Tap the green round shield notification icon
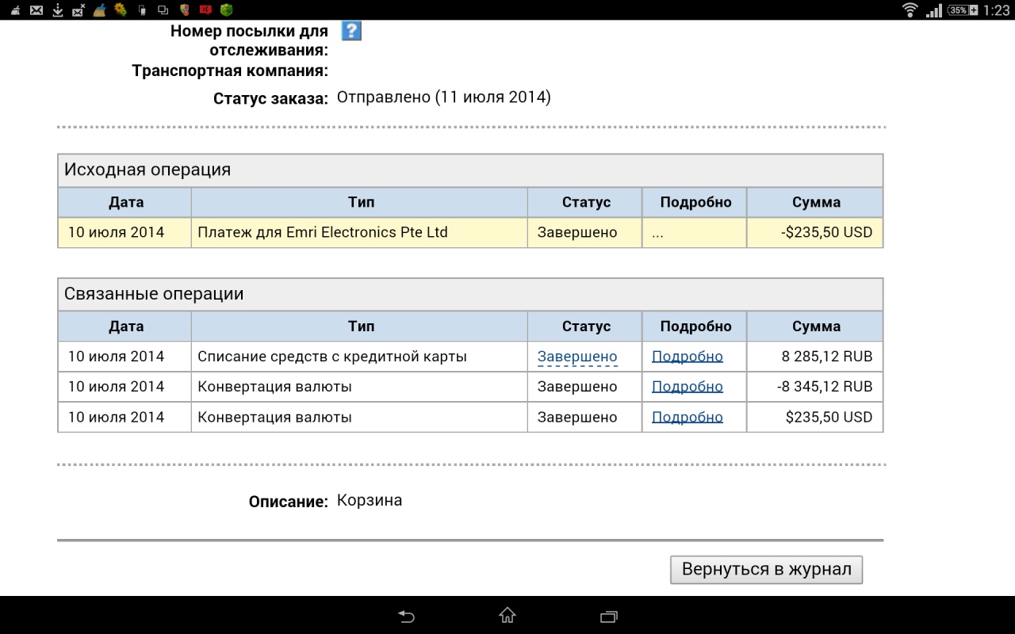Image resolution: width=1015 pixels, height=634 pixels. click(227, 10)
